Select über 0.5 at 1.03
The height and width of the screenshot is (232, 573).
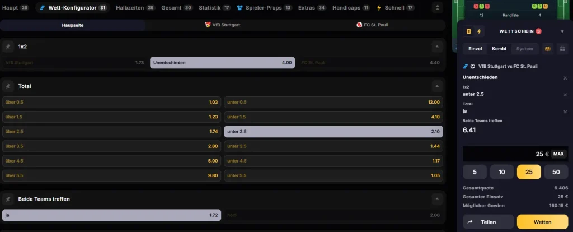pos(111,102)
